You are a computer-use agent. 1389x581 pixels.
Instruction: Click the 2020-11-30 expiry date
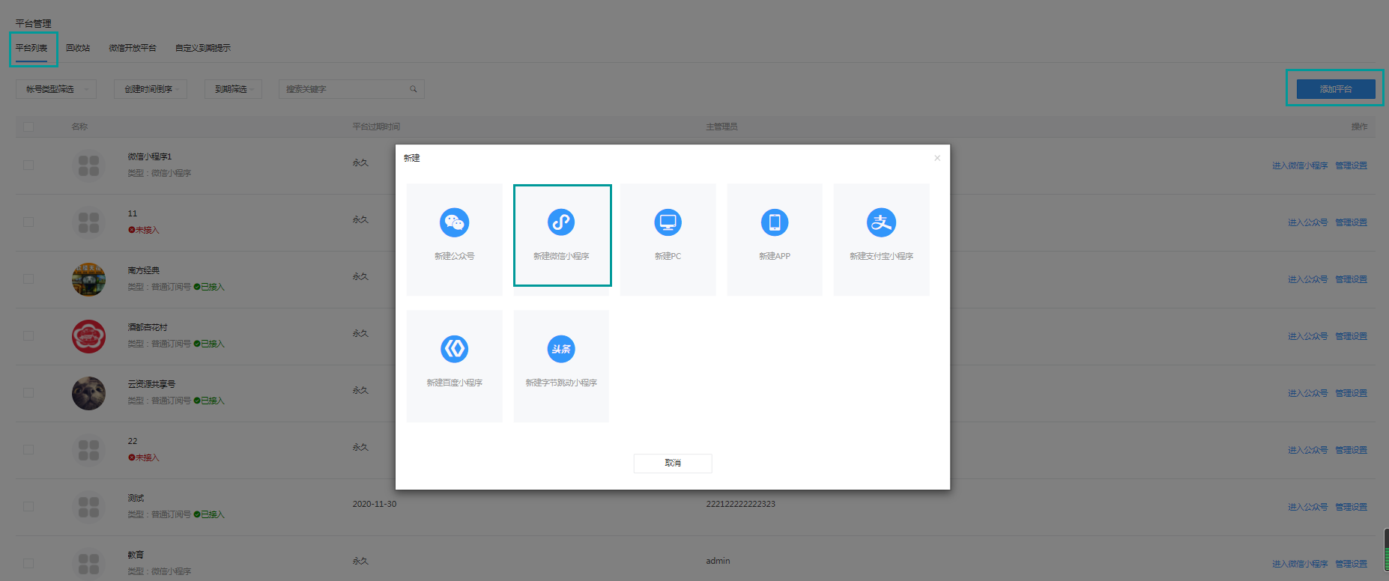point(375,504)
